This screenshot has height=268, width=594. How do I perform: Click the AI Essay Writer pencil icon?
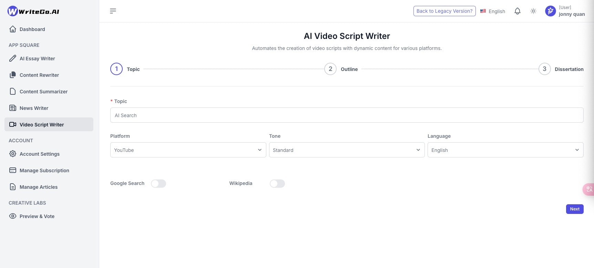[13, 59]
